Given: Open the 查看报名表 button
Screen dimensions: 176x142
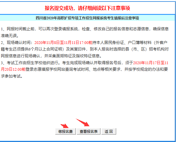Looking at the screenshot, I should 89,131.
